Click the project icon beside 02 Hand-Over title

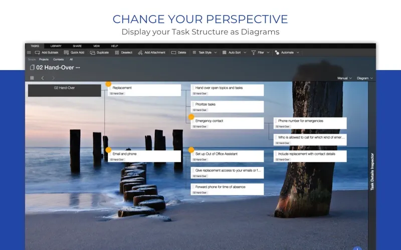(x=32, y=67)
